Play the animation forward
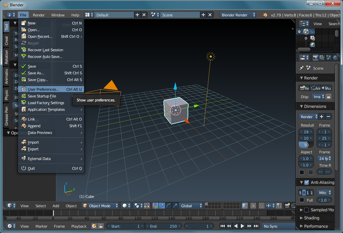 [243, 226]
